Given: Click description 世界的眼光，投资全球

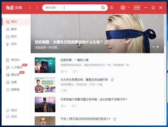Looking at the screenshot, I should coord(82,85).
